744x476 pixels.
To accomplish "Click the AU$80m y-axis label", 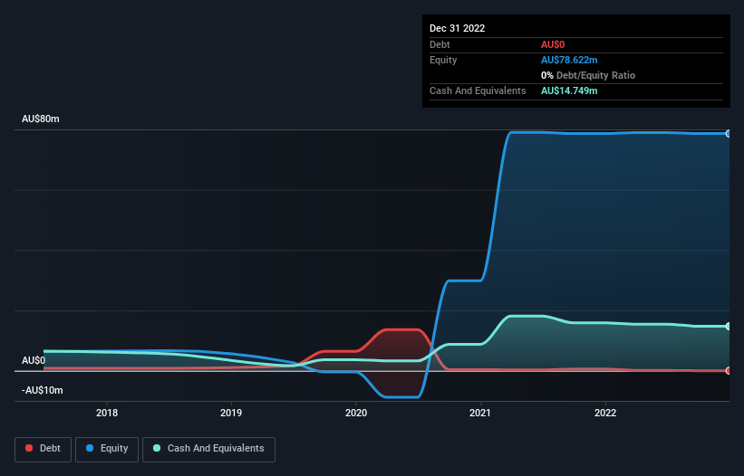I will (x=41, y=119).
